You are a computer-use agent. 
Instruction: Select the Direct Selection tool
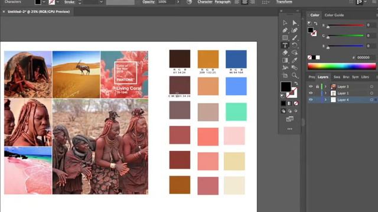[x=295, y=22]
